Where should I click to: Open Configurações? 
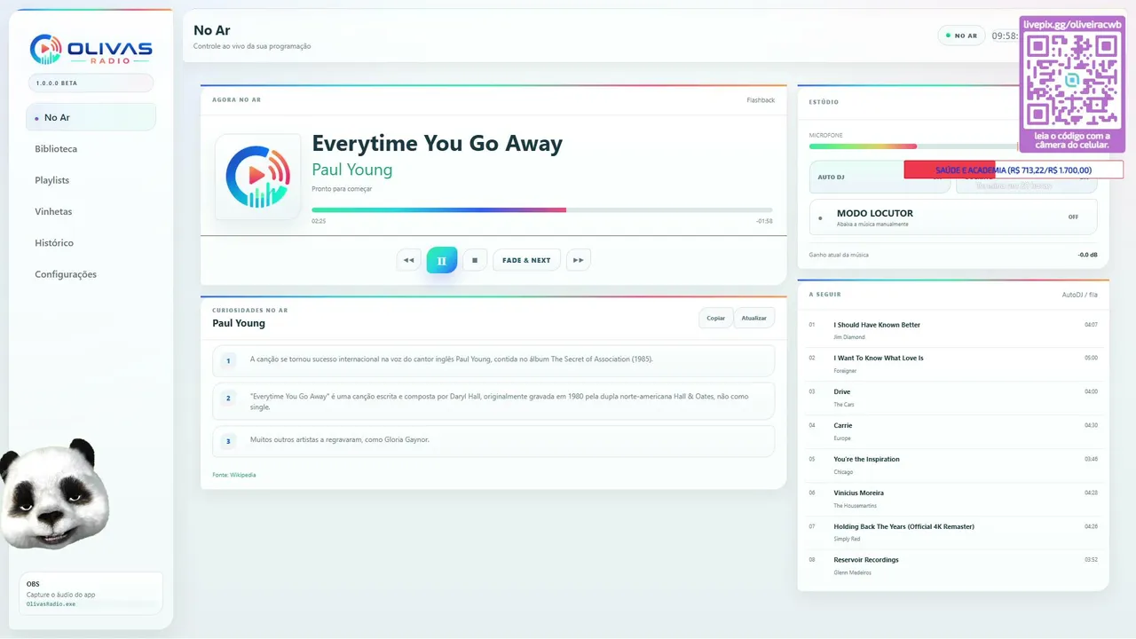66,274
